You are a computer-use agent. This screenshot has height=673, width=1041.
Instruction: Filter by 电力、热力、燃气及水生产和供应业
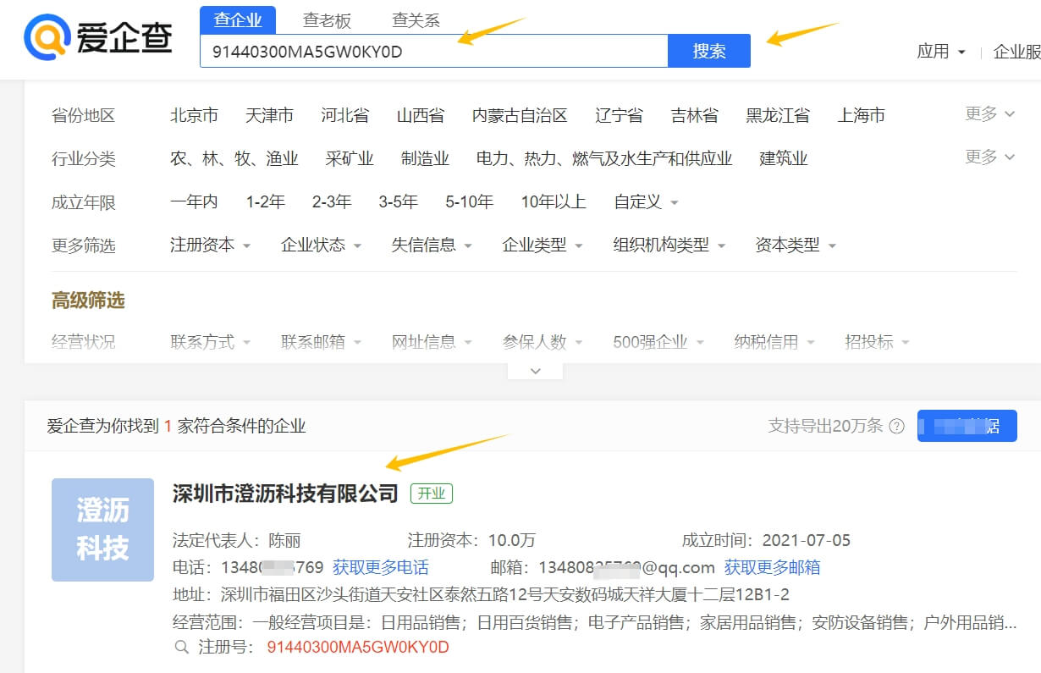point(604,158)
